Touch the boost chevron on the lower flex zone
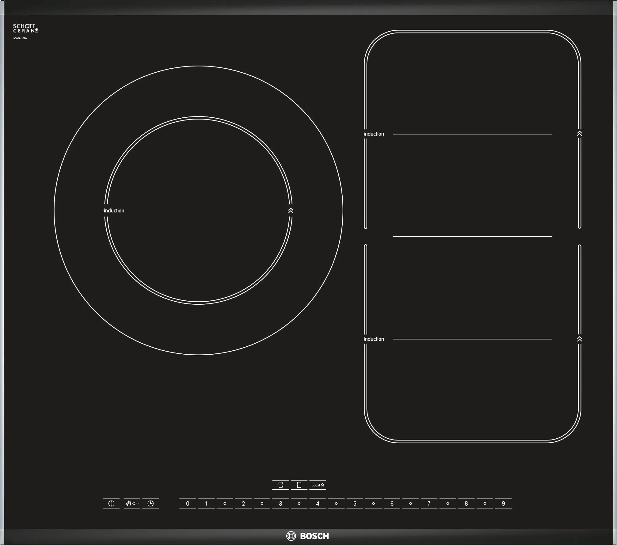The image size is (617, 545). [580, 339]
